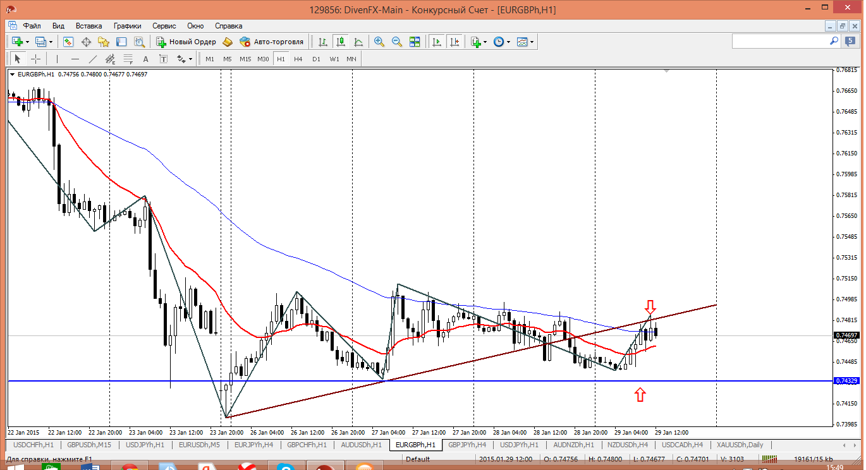Click the toolbar search input field

coord(780,41)
